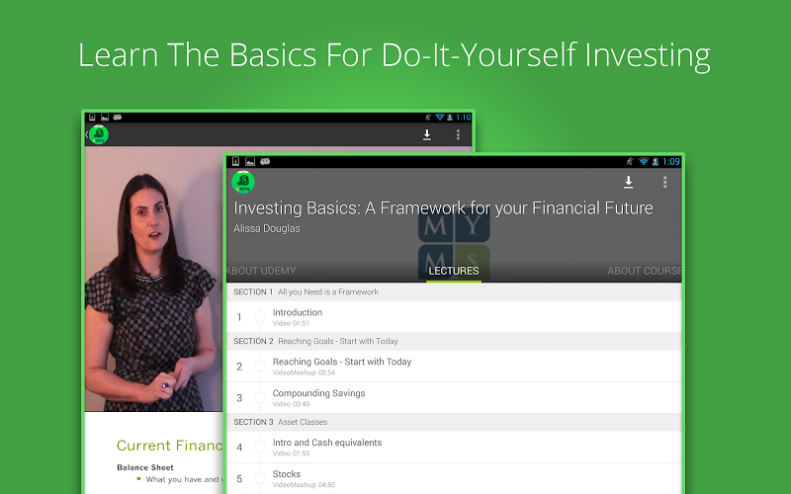Image resolution: width=791 pixels, height=494 pixels.
Task: Tap the Balance Sheet heading on the slide
Action: (x=145, y=467)
